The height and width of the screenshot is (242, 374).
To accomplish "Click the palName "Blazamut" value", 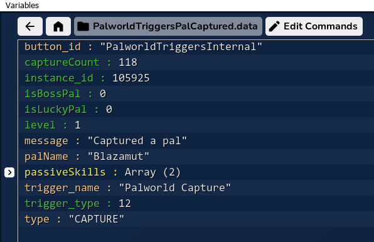I will 119,157.
